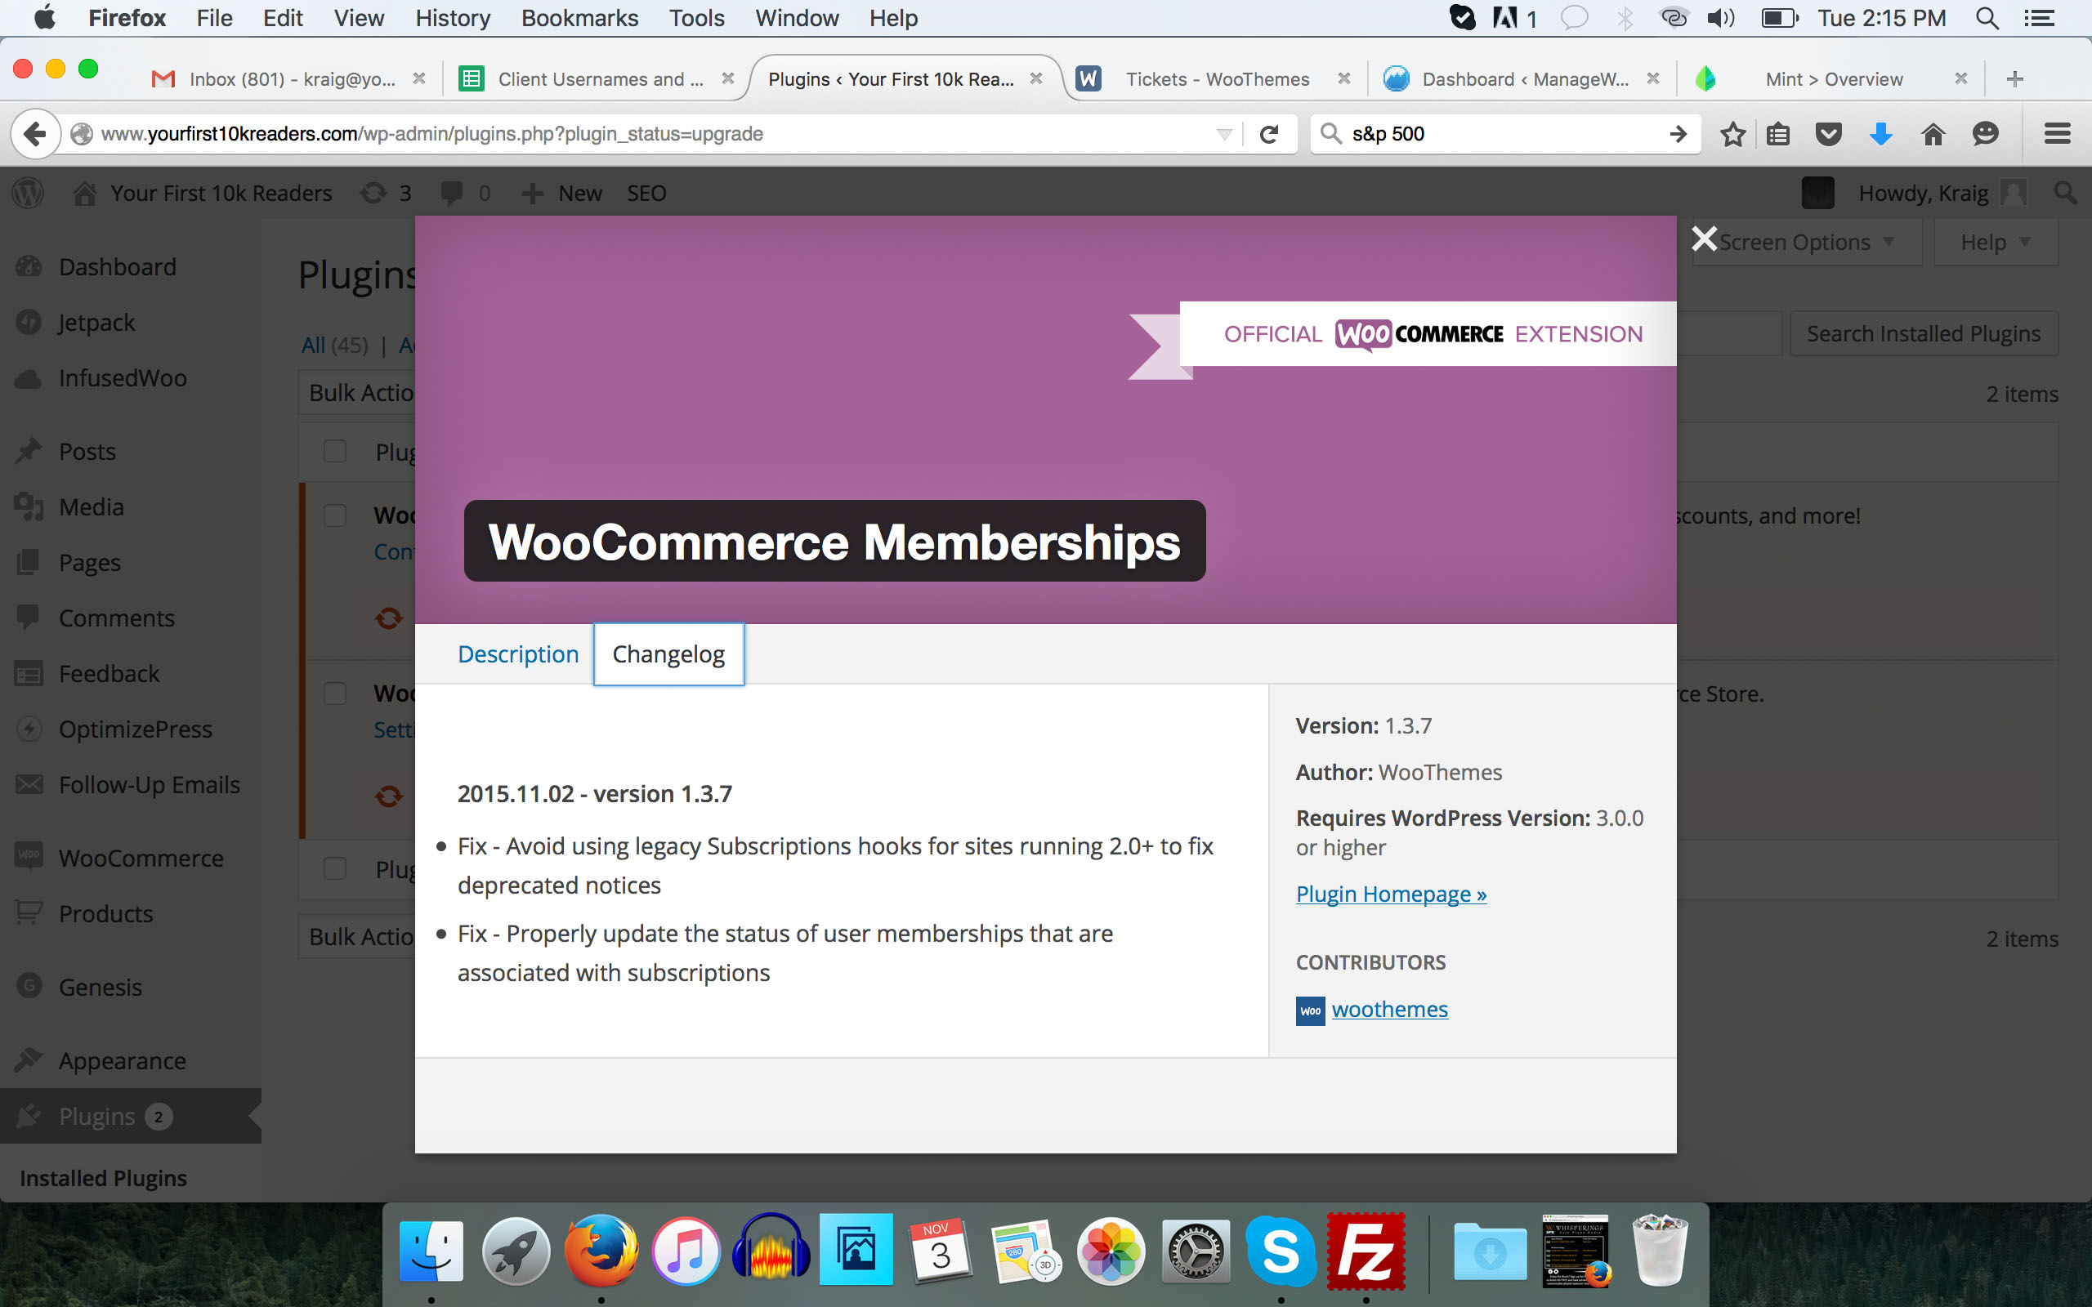The image size is (2092, 1307).
Task: Click the s&p 500 search field
Action: (x=1504, y=134)
